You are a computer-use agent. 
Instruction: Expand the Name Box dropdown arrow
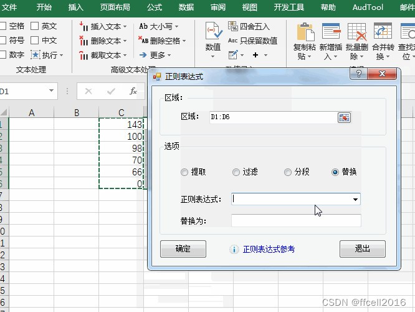51,90
